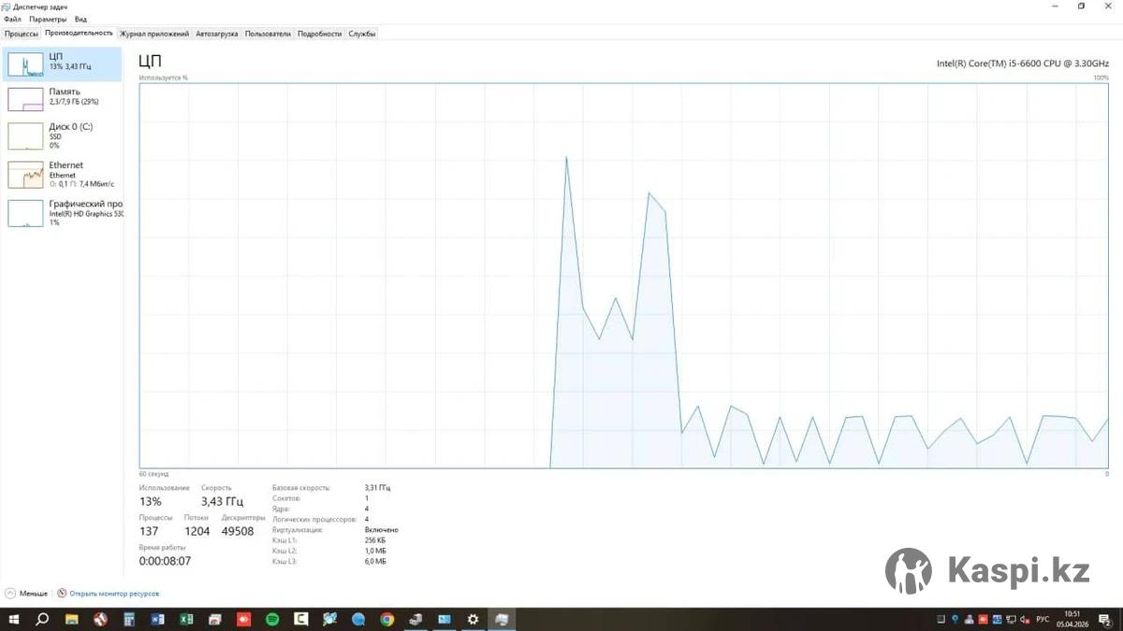Image resolution: width=1123 pixels, height=631 pixels.
Task: Switch to the Журнал приложений tab
Action: point(154,34)
